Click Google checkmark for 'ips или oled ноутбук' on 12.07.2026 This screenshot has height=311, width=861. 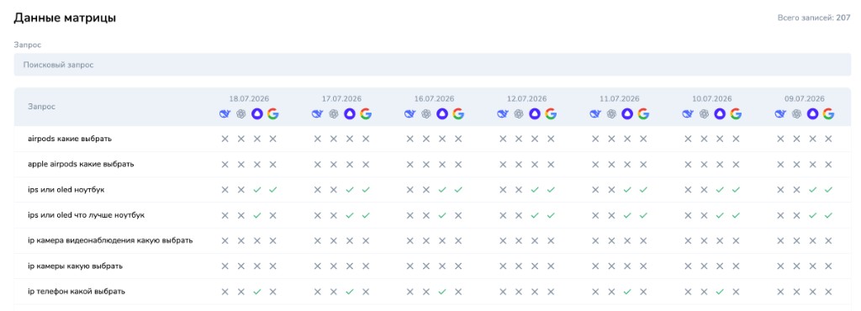551,190
